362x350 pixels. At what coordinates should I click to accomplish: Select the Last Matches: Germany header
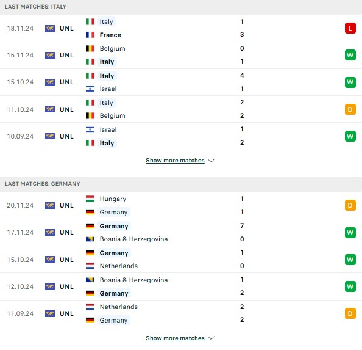(x=43, y=184)
